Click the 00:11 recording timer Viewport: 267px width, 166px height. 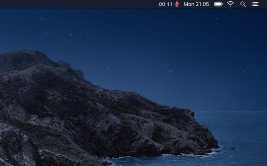pyautogui.click(x=165, y=4)
